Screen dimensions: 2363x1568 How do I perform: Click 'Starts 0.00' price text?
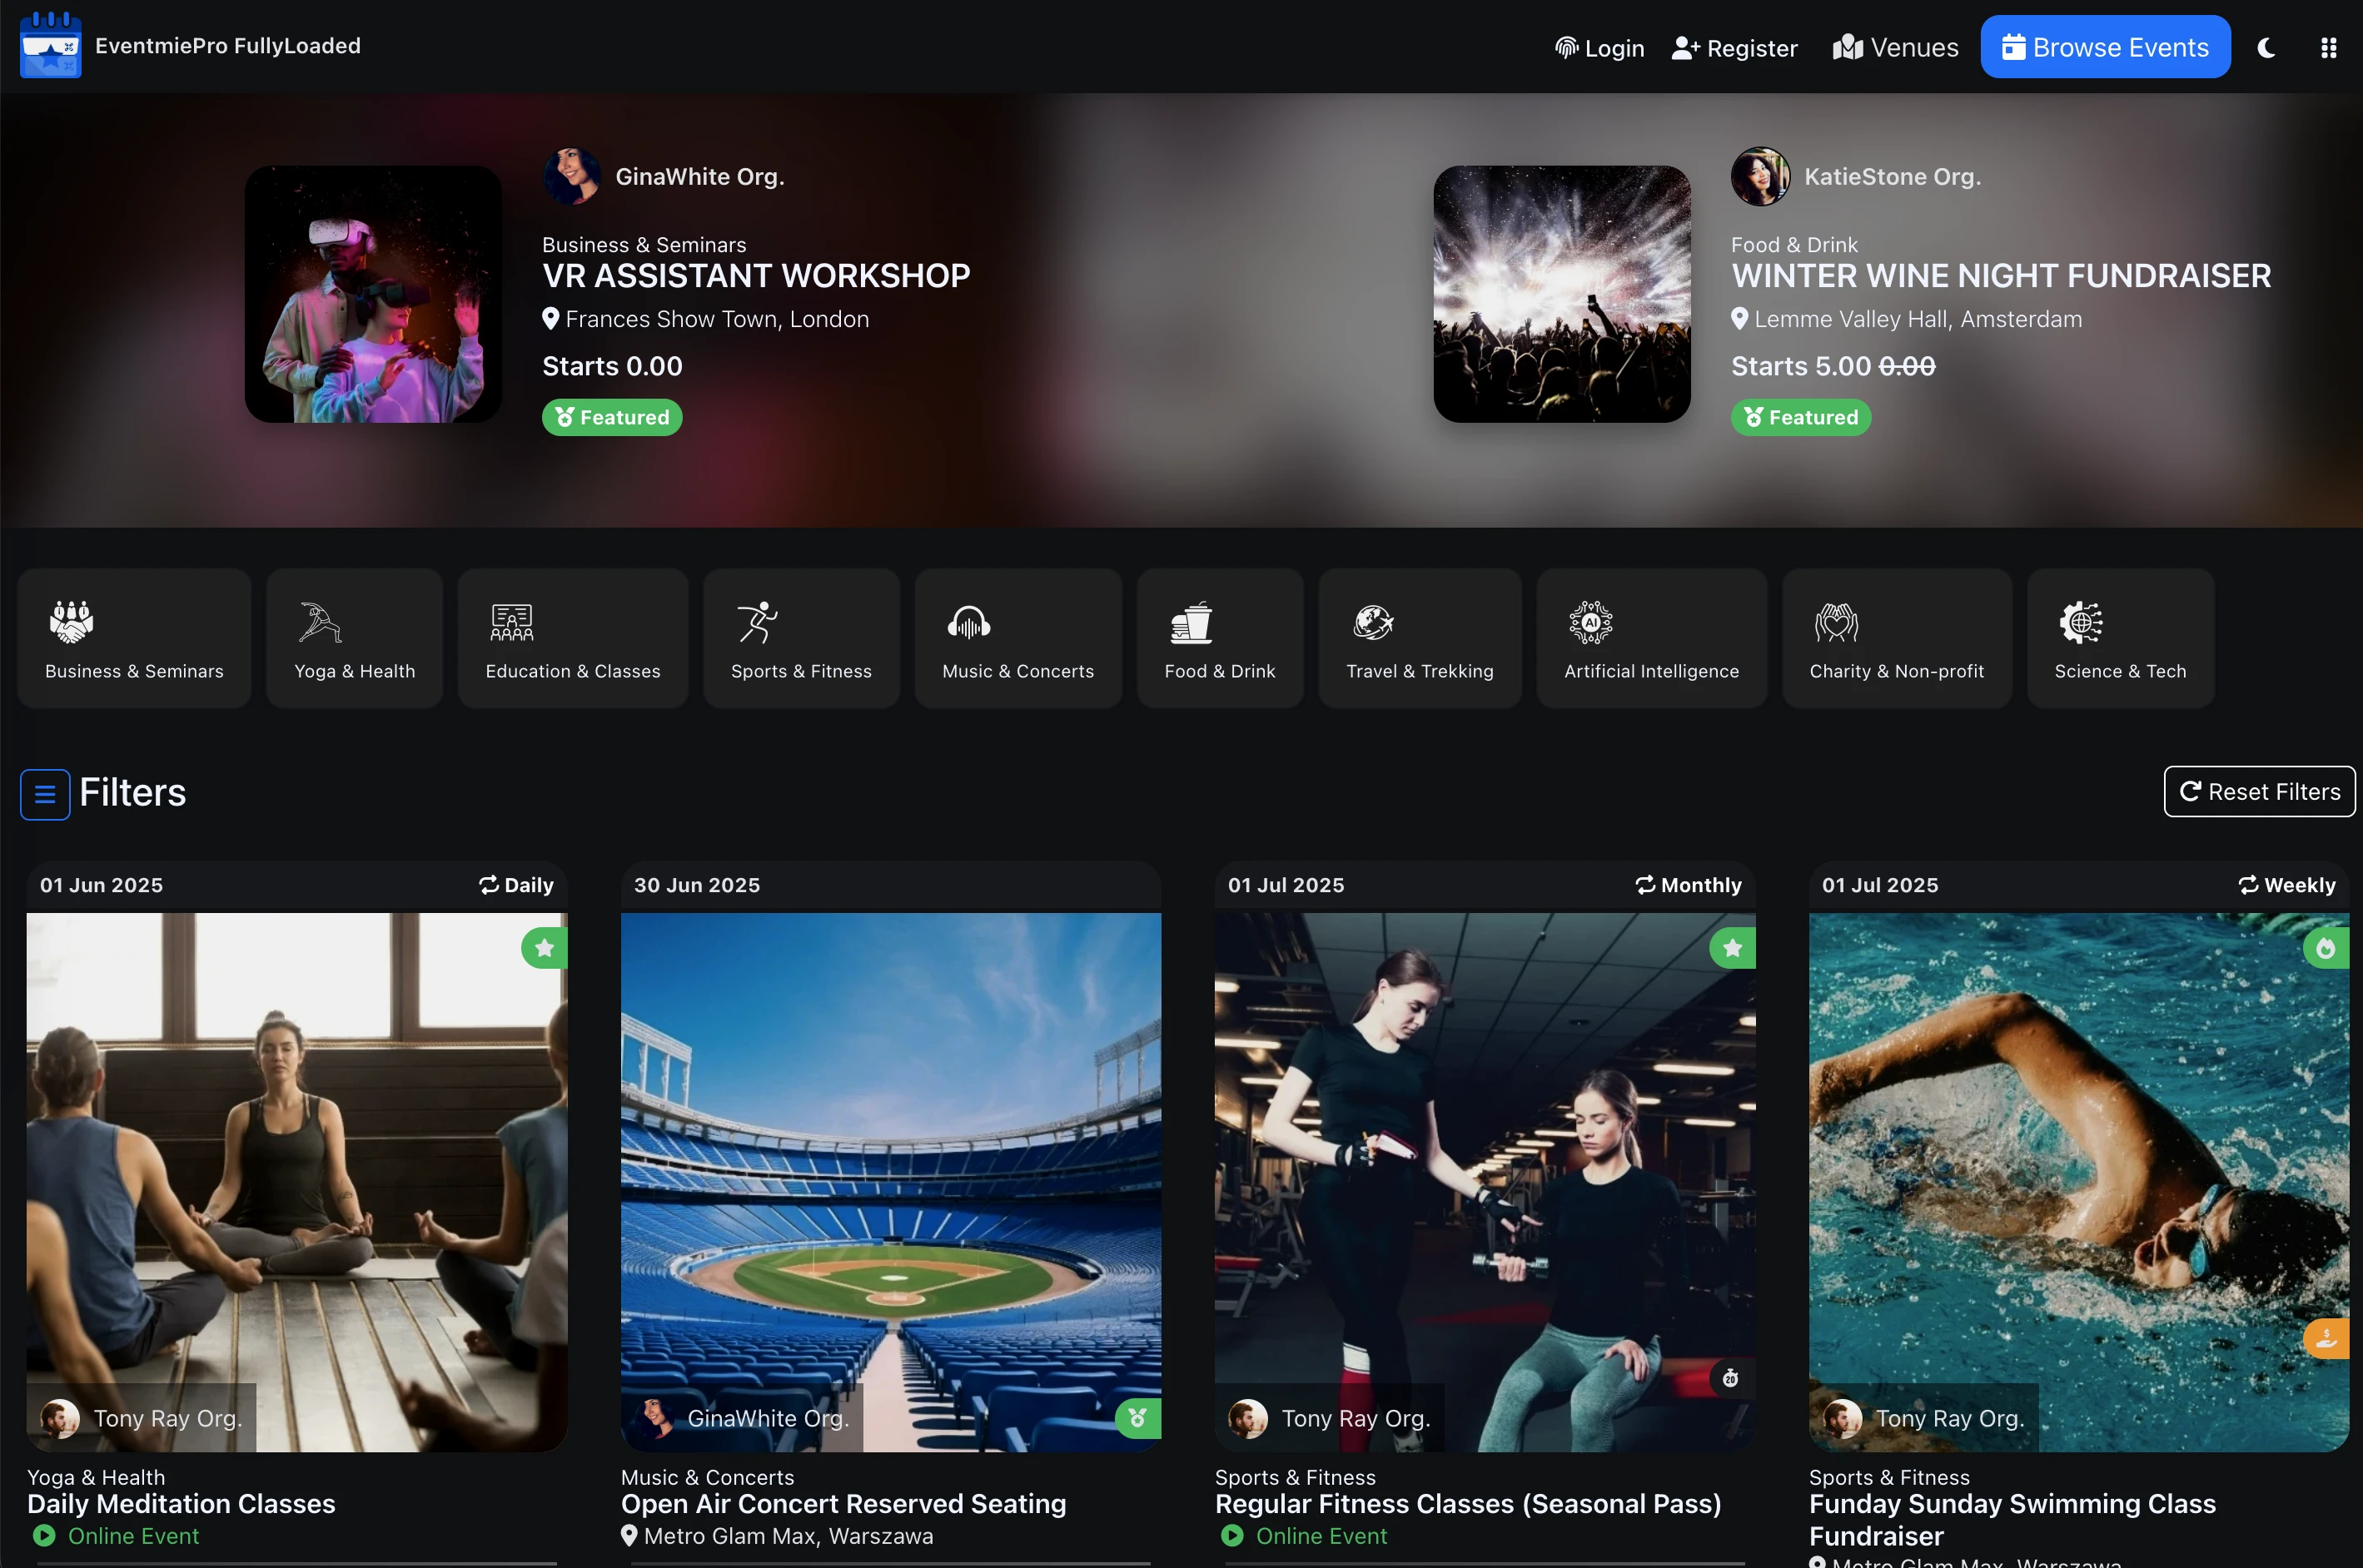(612, 366)
